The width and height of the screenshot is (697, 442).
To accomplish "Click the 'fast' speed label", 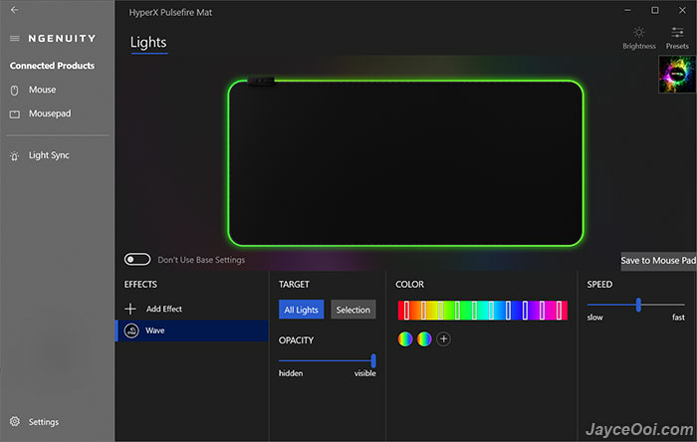I will tap(678, 318).
